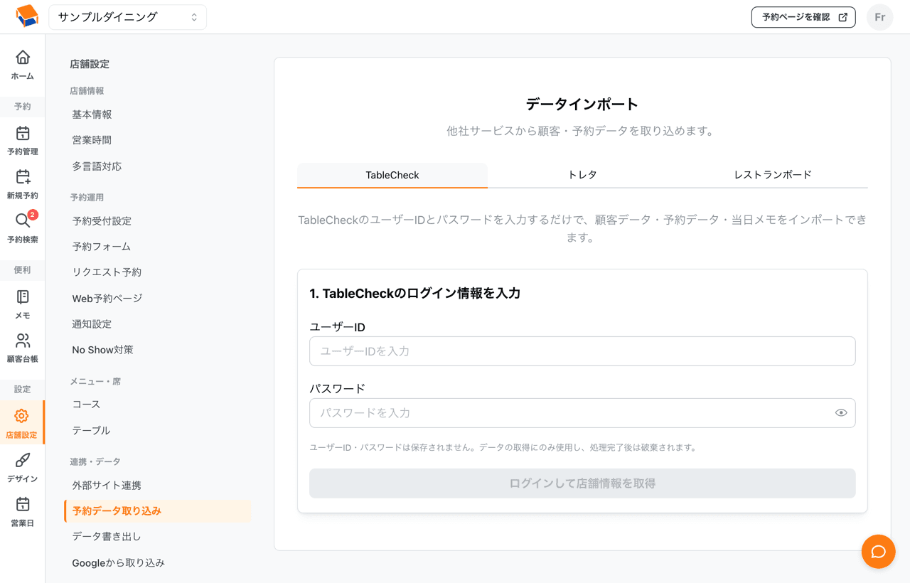Click the 新規予約 calendar-plus icon
The image size is (910, 583).
click(23, 177)
